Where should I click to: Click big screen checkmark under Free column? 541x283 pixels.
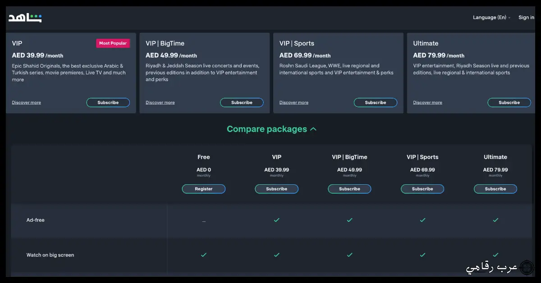(203, 255)
